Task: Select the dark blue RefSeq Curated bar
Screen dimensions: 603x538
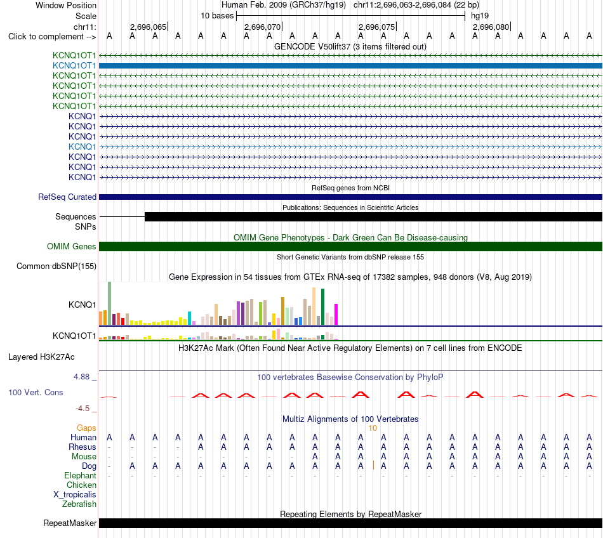Action: (x=350, y=197)
